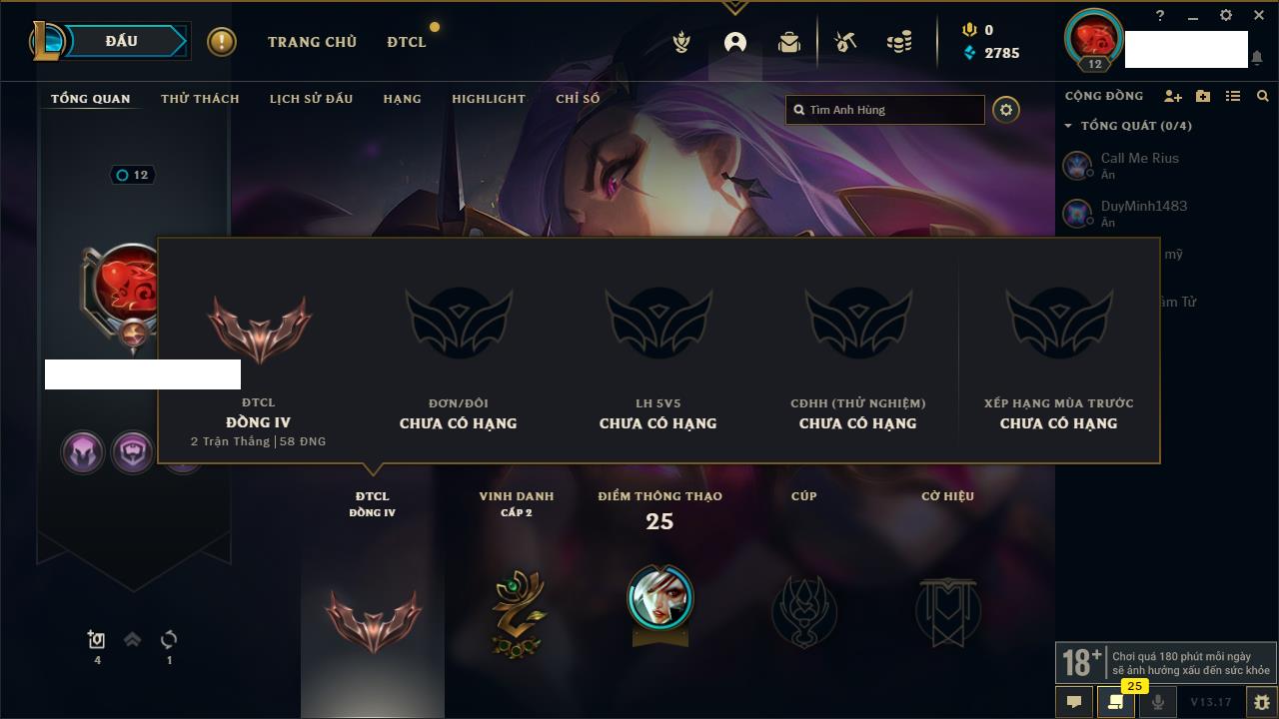Open the profile icon in top navigation
The width and height of the screenshot is (1279, 719).
pyautogui.click(x=735, y=42)
